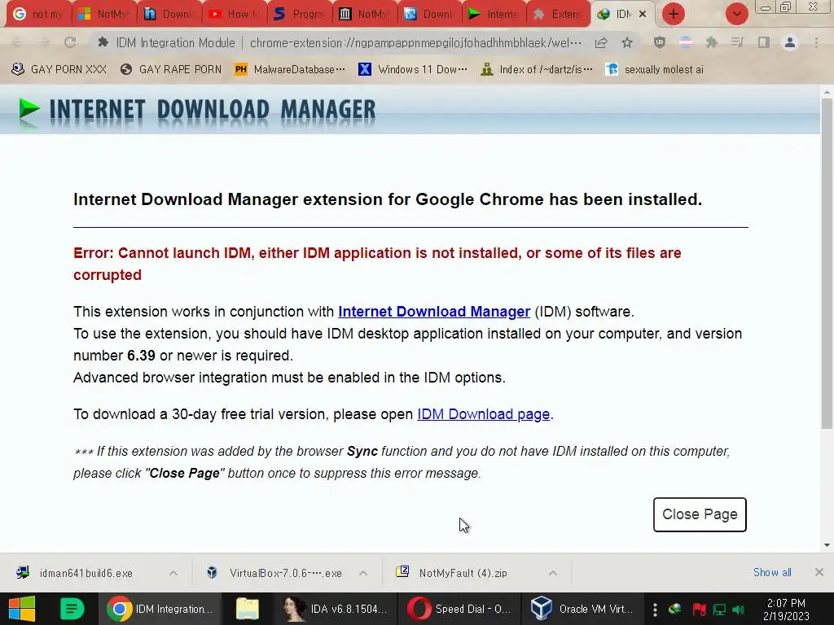The width and height of the screenshot is (834, 625).
Task: Open network tray icon
Action: pyautogui.click(x=719, y=609)
